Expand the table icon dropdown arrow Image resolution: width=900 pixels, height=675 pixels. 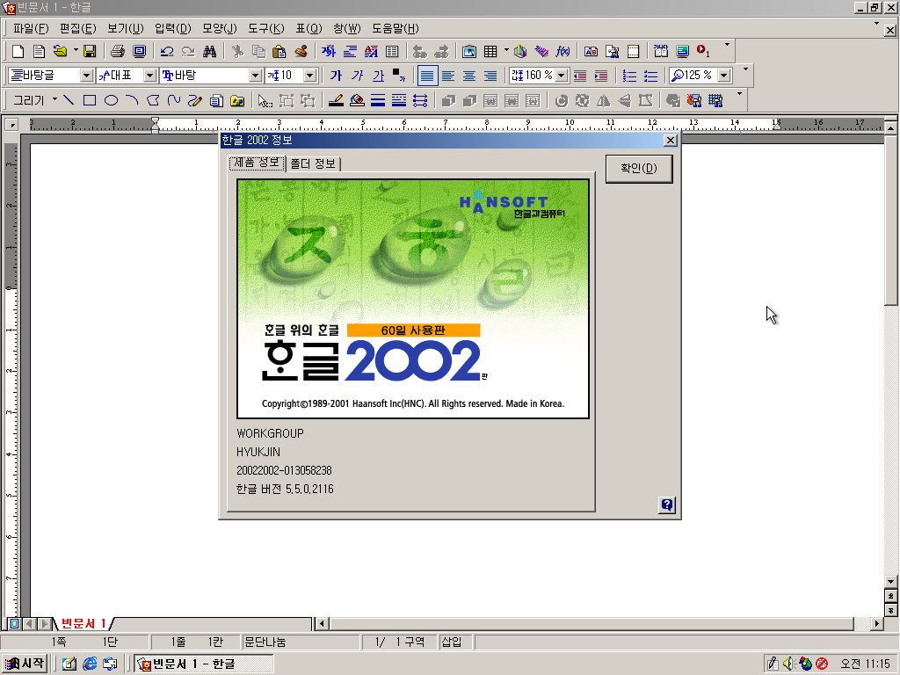[505, 51]
